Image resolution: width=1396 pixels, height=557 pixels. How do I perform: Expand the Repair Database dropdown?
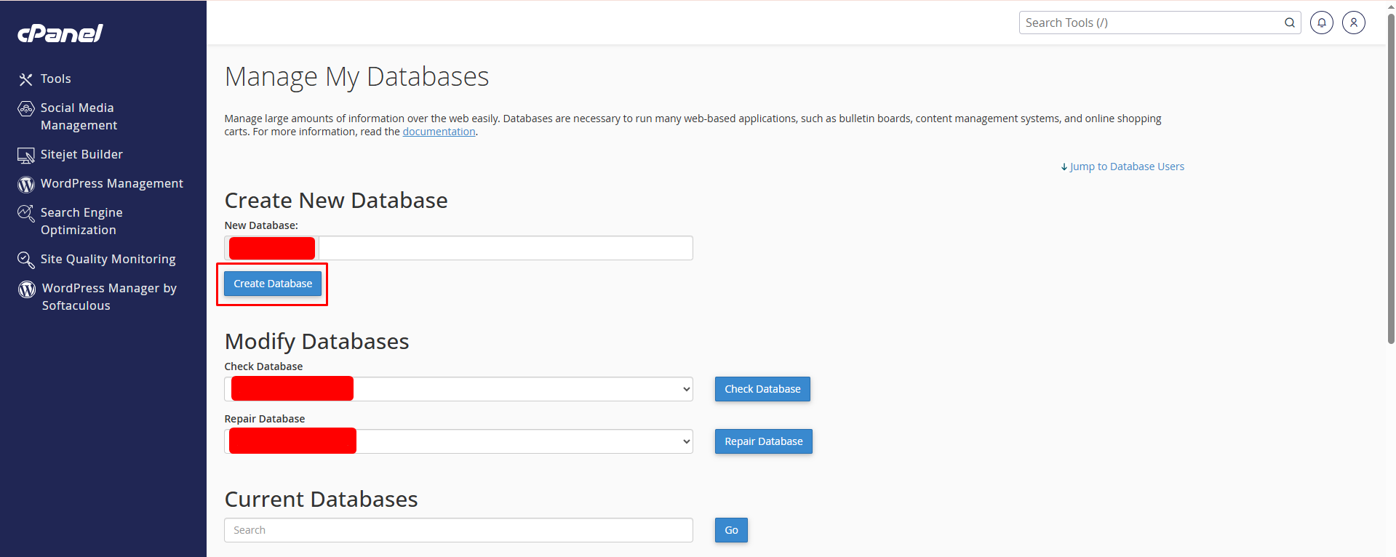point(685,441)
